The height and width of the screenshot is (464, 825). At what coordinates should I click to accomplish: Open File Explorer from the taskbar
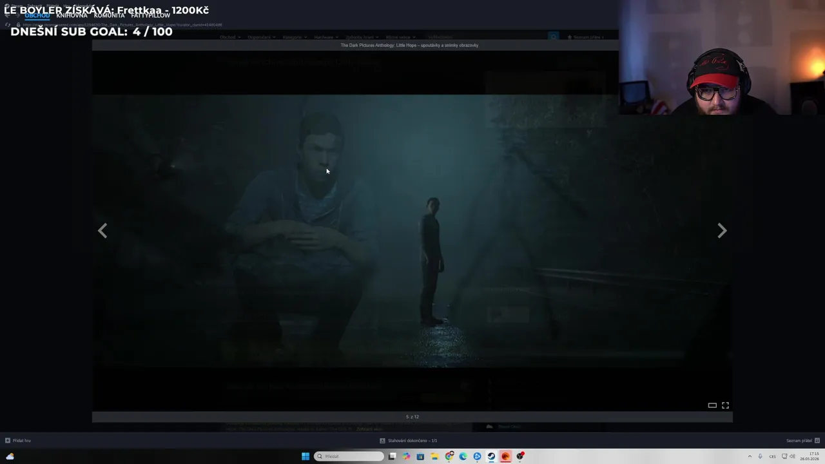[x=434, y=456]
